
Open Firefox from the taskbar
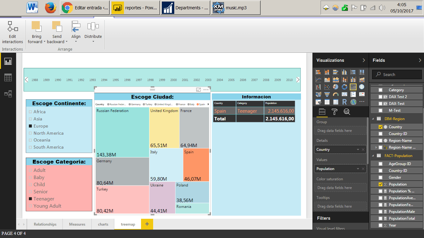[51, 8]
